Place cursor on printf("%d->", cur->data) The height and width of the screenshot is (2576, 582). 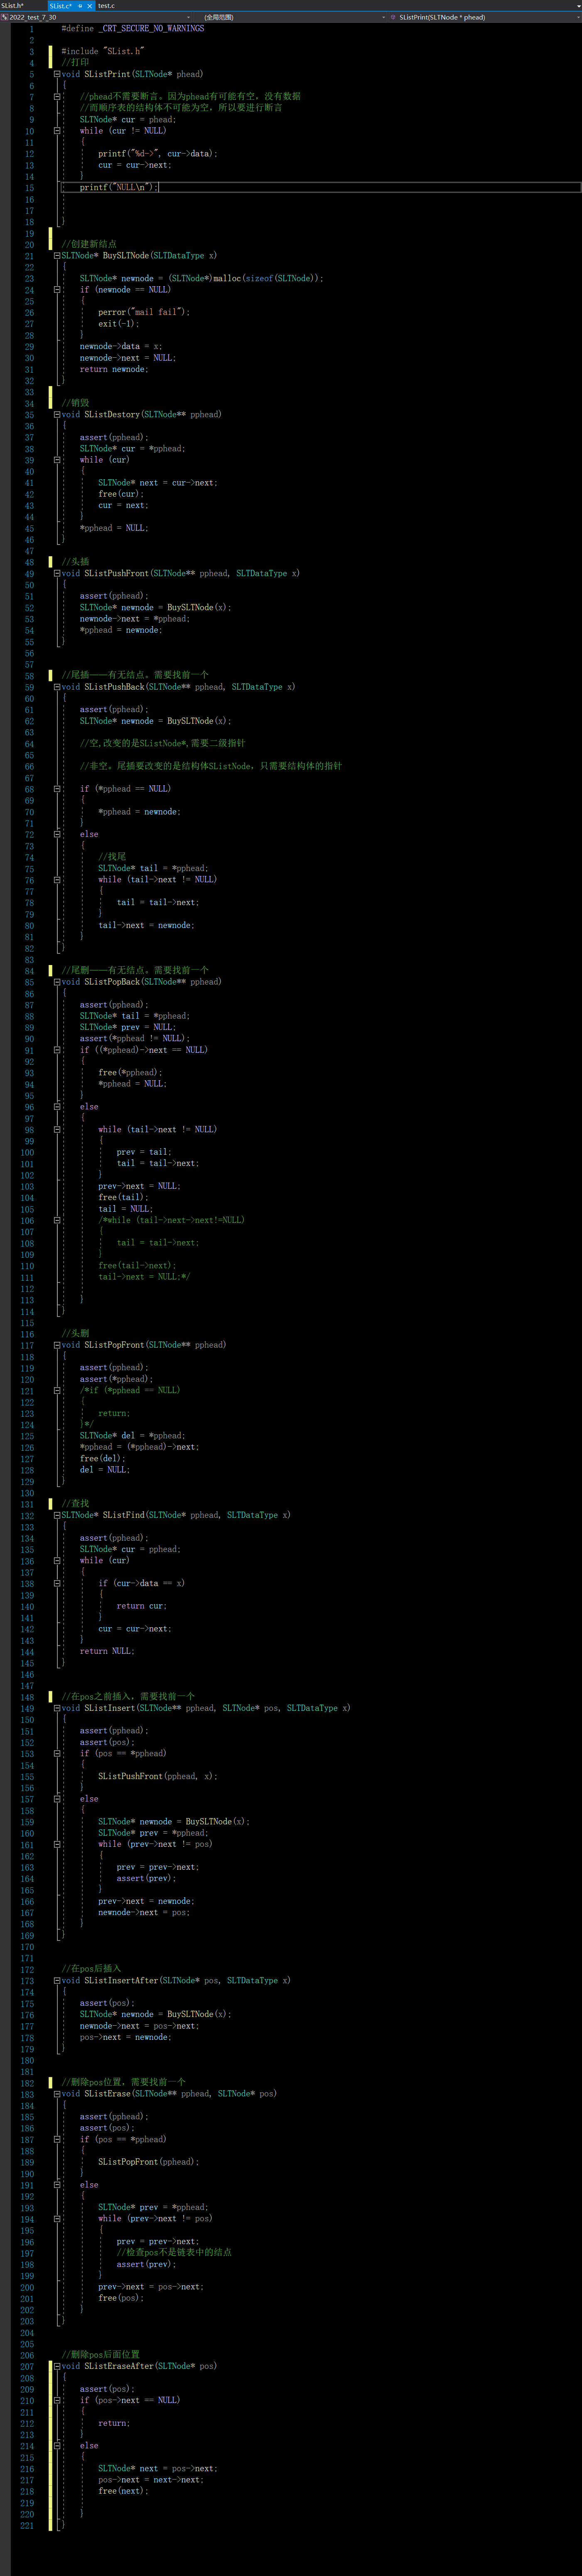point(158,154)
